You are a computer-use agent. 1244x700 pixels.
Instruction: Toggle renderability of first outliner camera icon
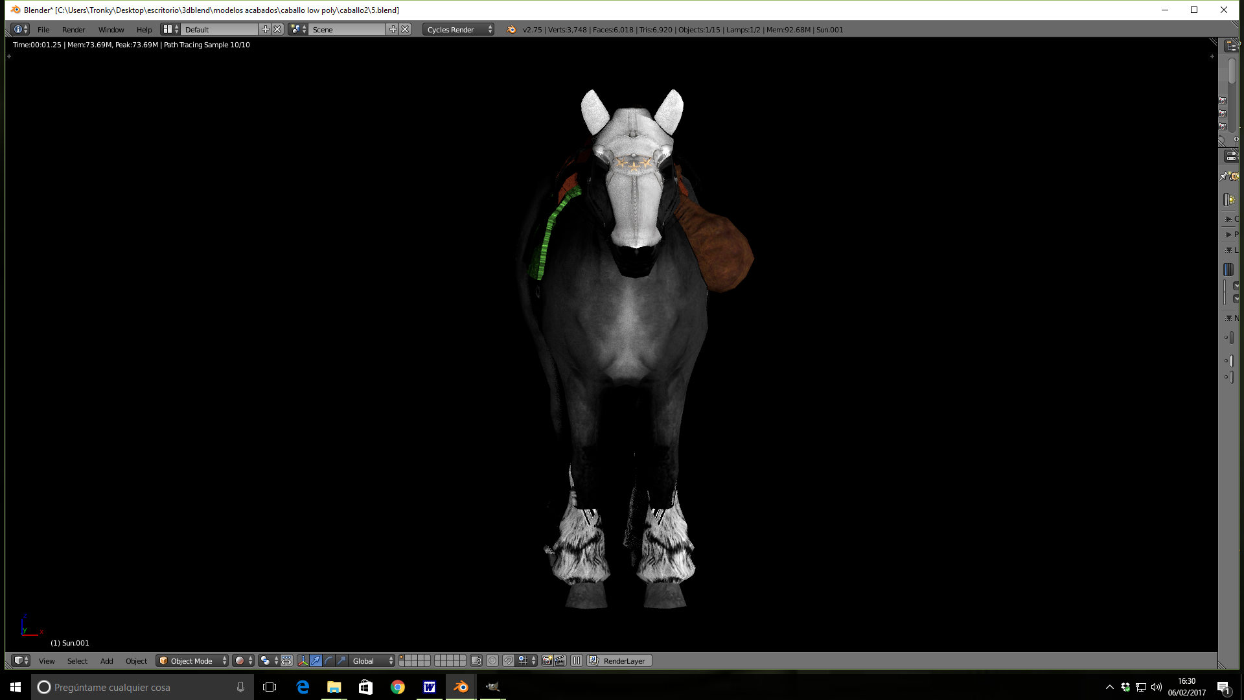pos(1223,101)
